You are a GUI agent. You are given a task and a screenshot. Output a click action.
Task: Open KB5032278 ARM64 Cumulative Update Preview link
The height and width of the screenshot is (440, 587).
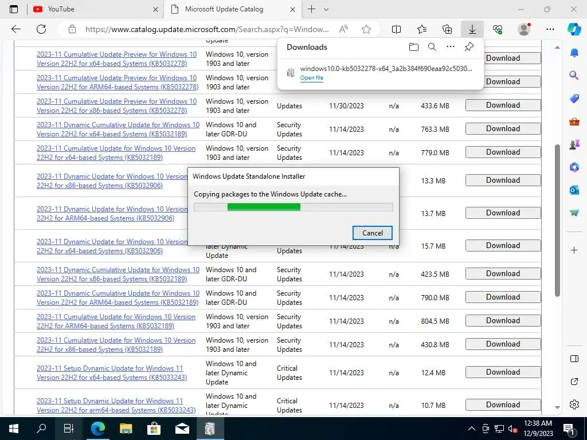coord(118,82)
